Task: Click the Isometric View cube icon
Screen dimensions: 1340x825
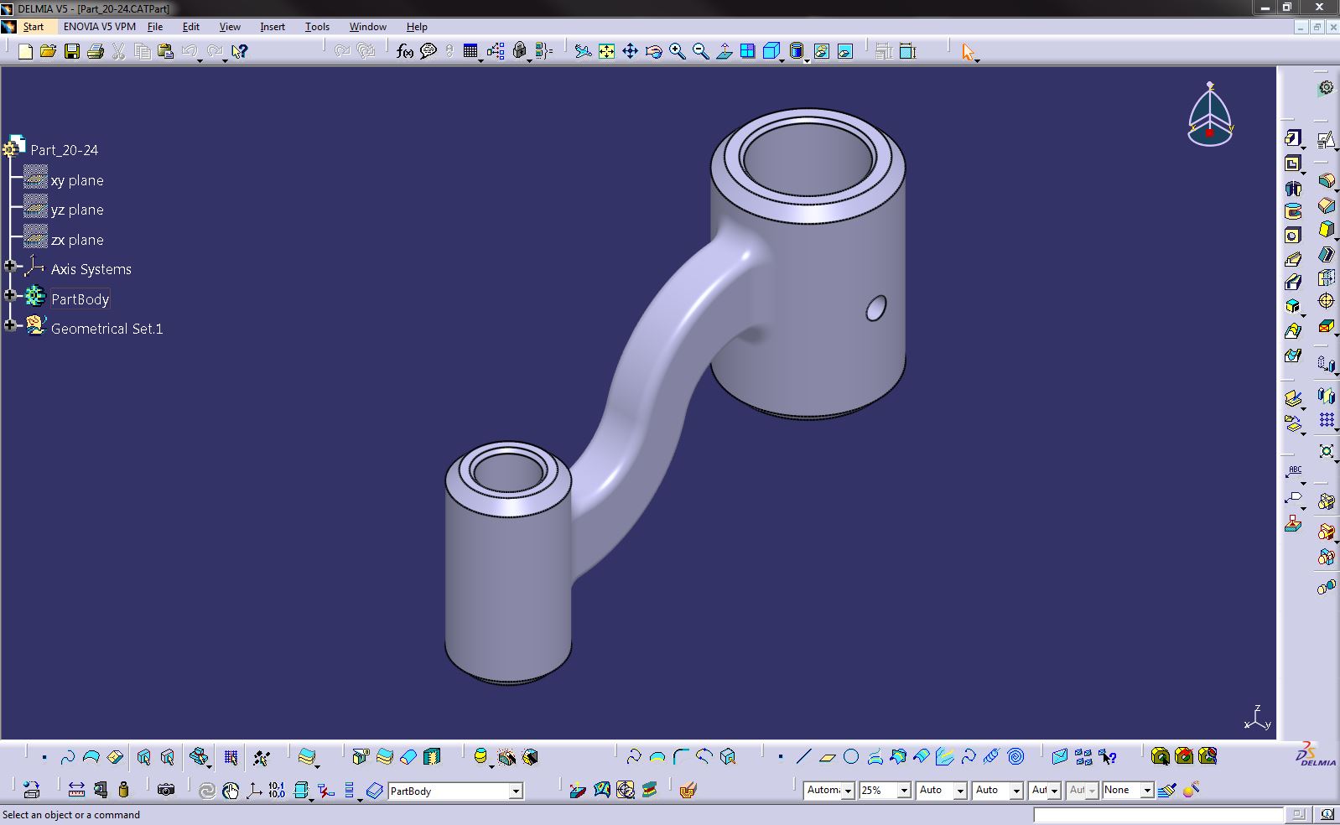Action: coord(771,51)
